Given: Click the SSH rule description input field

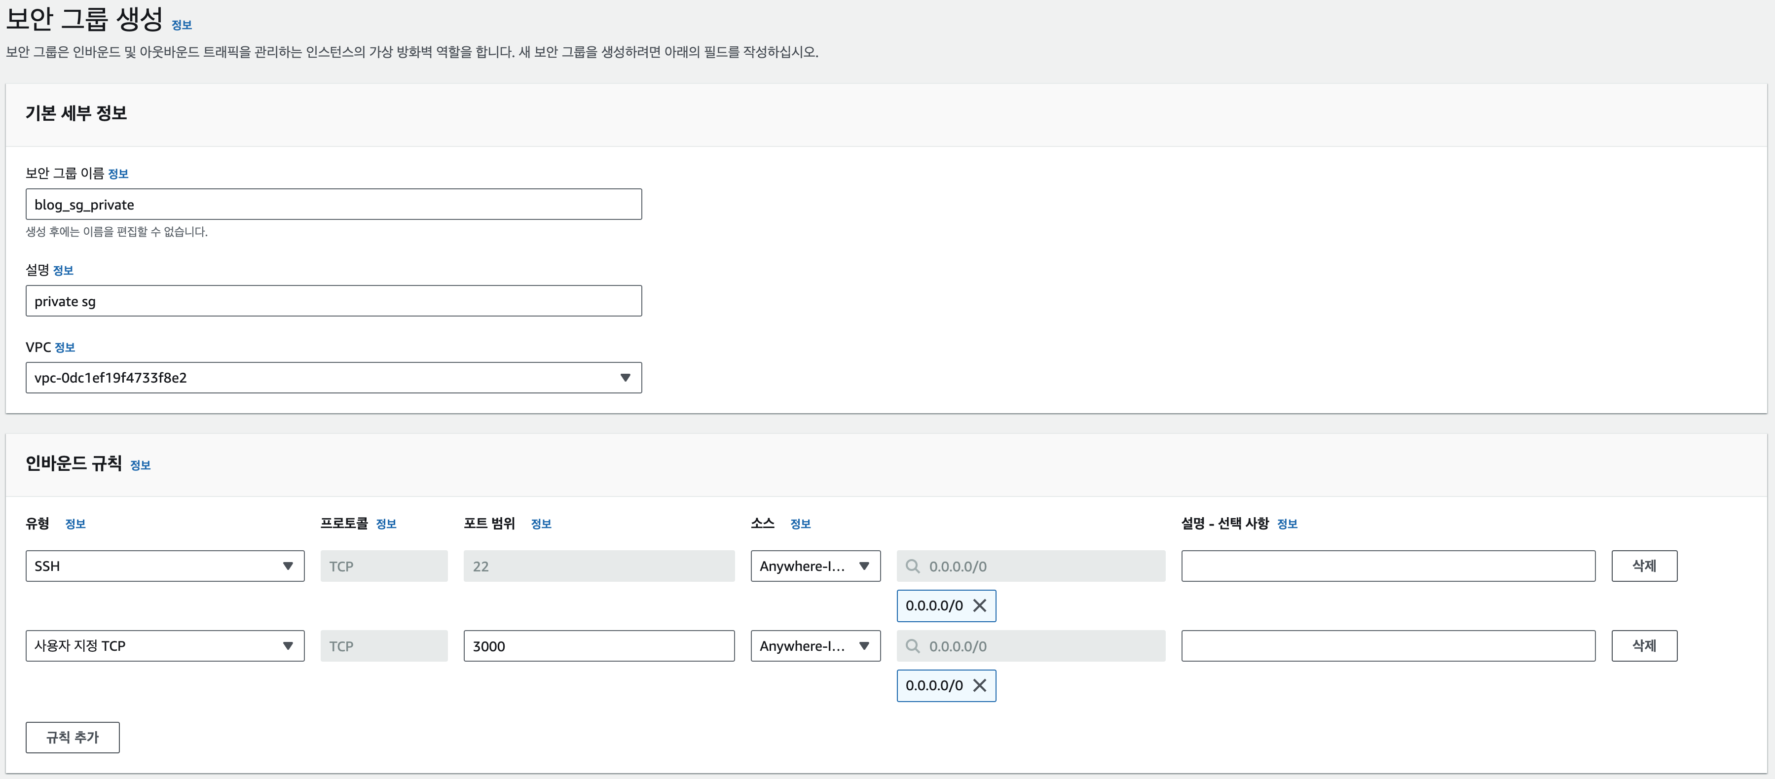Looking at the screenshot, I should (1388, 566).
